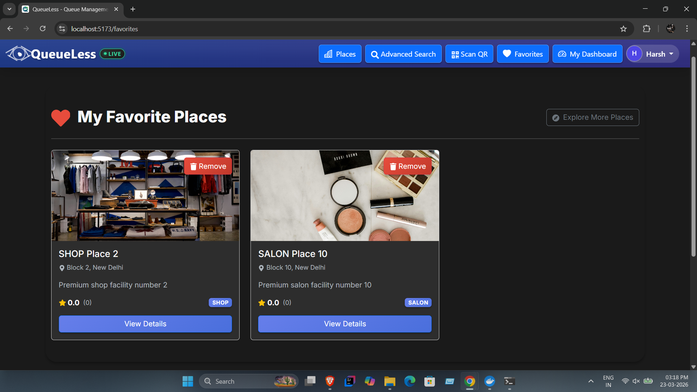Click the LIVE status badge

[x=112, y=54]
